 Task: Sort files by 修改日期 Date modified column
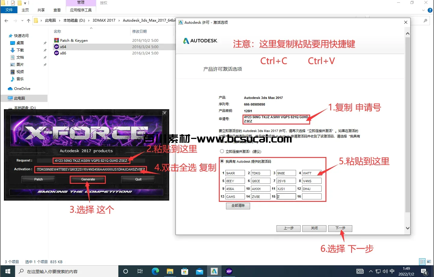pyautogui.click(x=139, y=32)
